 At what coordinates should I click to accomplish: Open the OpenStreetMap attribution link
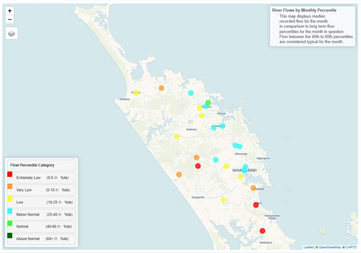coord(330,247)
